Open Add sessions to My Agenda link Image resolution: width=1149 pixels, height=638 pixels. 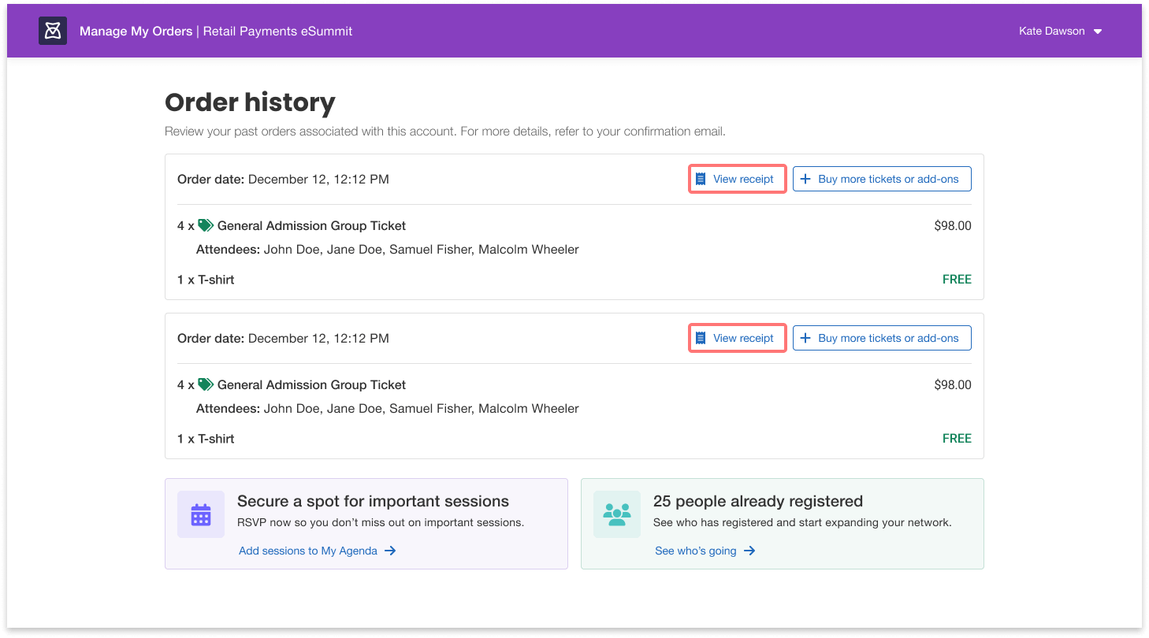coord(308,551)
